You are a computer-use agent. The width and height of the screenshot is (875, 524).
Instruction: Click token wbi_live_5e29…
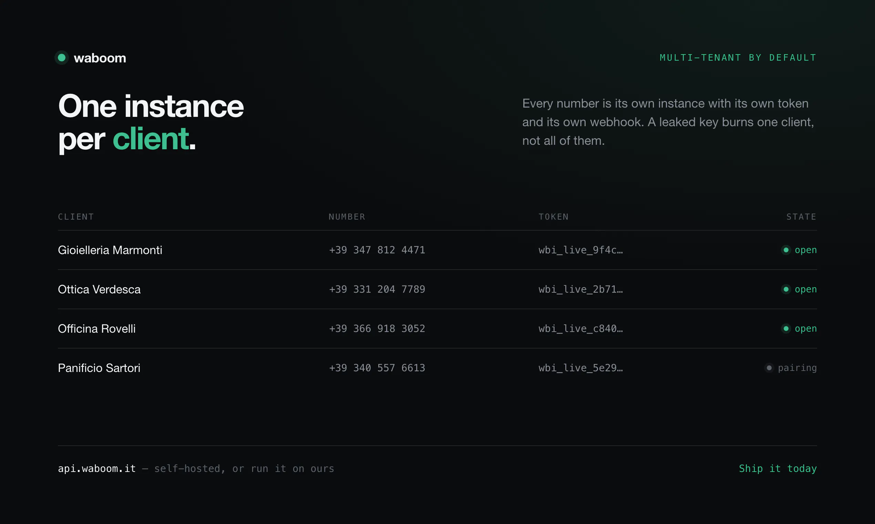point(581,368)
